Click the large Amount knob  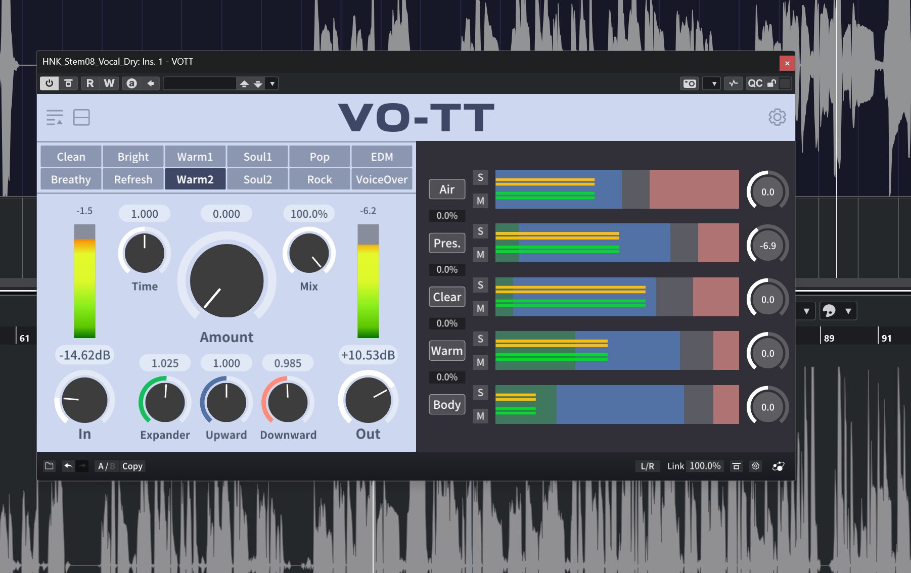[x=226, y=281]
